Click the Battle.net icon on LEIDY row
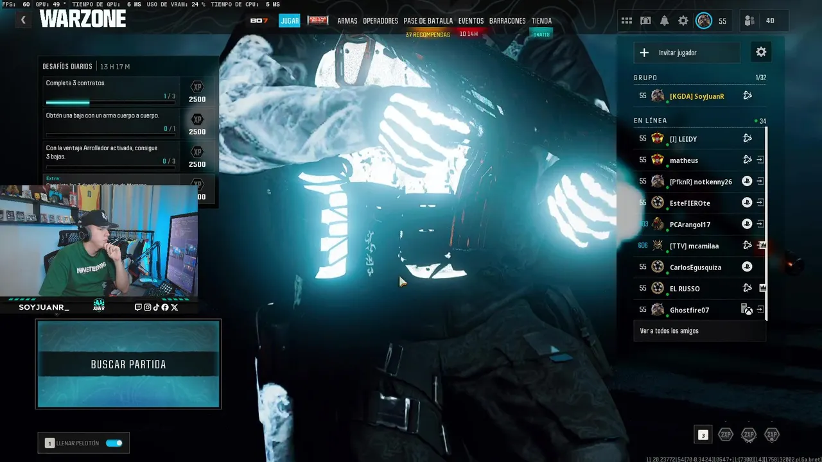This screenshot has width=822, height=462. click(748, 138)
